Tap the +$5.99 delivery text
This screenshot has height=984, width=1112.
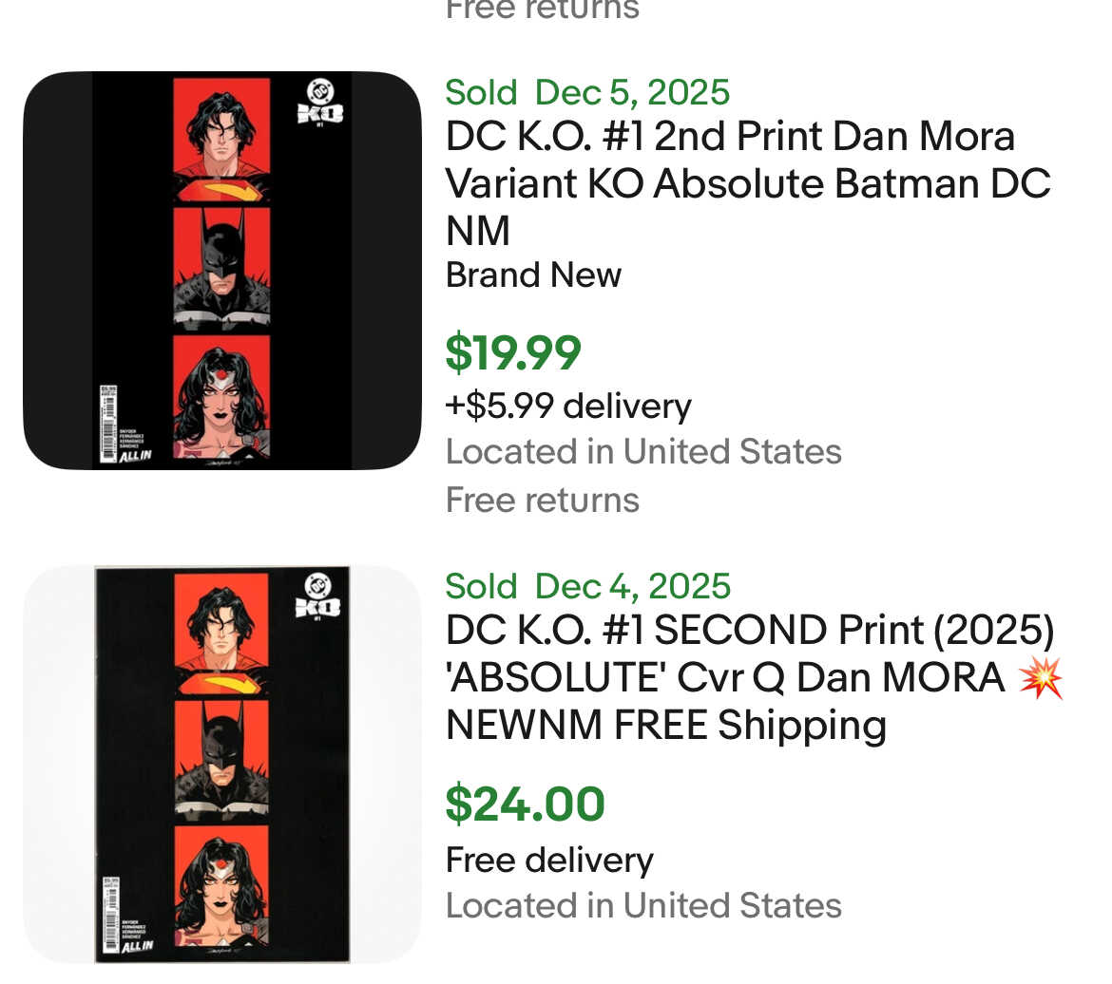coord(568,407)
